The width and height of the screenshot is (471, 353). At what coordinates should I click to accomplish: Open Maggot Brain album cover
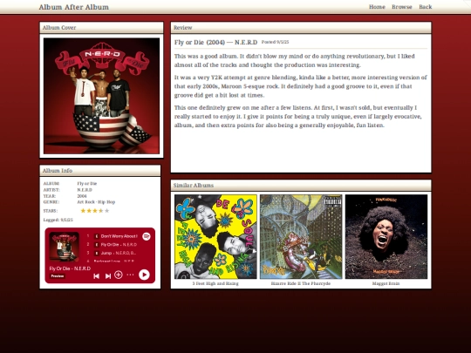click(386, 236)
